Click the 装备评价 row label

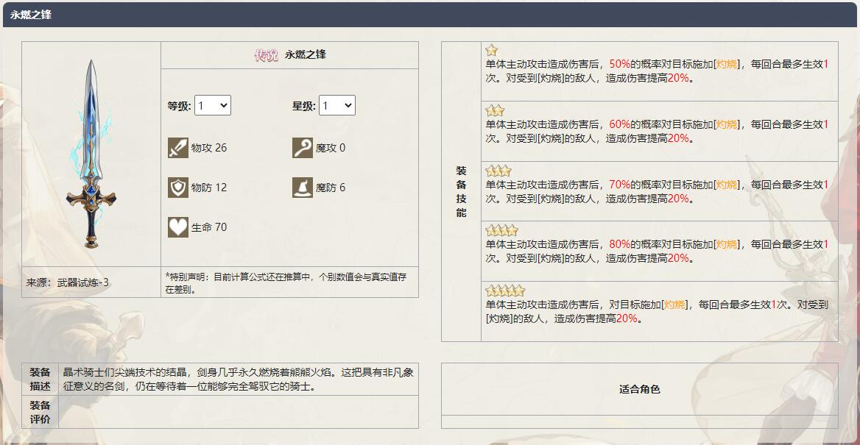pyautogui.click(x=40, y=412)
